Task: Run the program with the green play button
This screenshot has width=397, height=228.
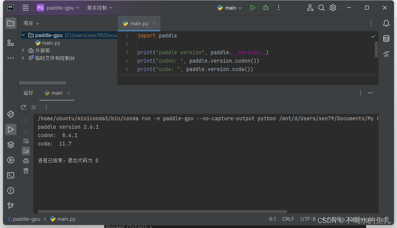Action: point(253,7)
